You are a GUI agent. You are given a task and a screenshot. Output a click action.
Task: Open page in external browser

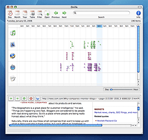(x=38, y=99)
